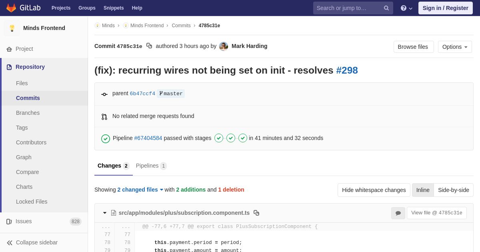Click the commit parent node icon

coord(104,94)
